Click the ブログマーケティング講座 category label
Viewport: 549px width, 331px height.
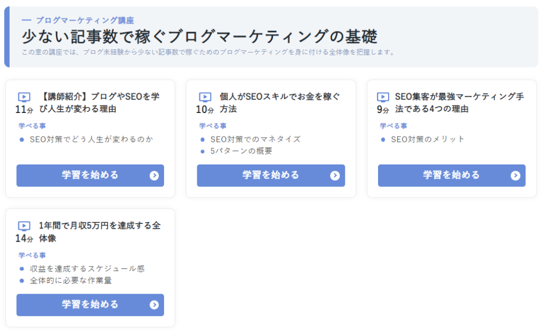tap(85, 20)
